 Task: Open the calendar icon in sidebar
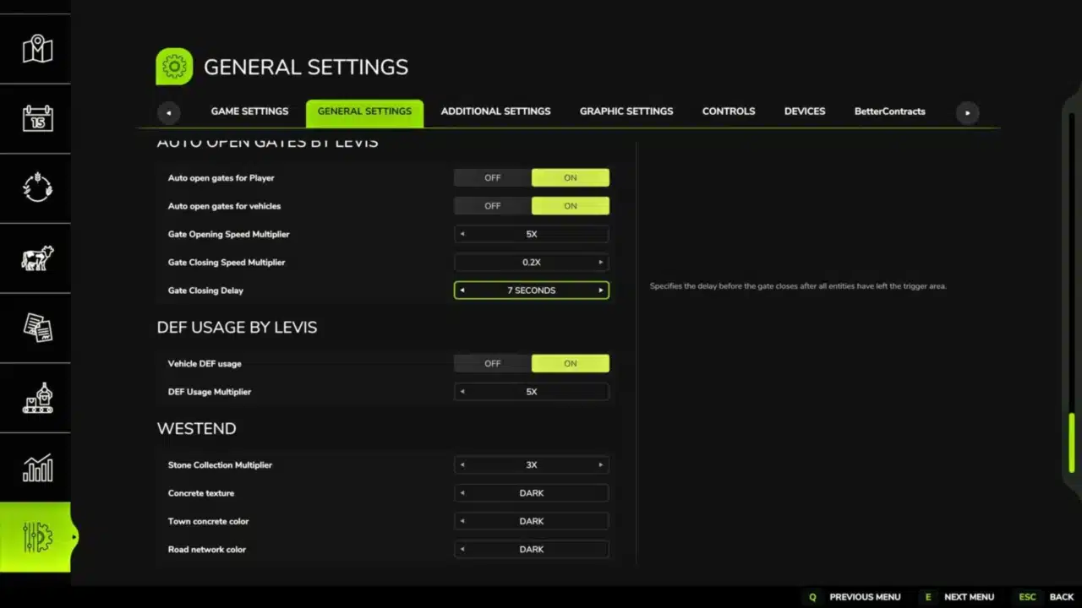(x=37, y=118)
